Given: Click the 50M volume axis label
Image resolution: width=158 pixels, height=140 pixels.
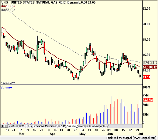Looking at the screenshot, I should click(146, 105).
